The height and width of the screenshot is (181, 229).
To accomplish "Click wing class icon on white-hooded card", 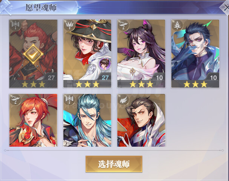I will pos(124,100).
